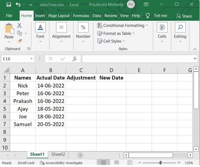Image resolution: width=200 pixels, height=167 pixels.
Task: Click the zoom slider handle
Action: (161, 163)
